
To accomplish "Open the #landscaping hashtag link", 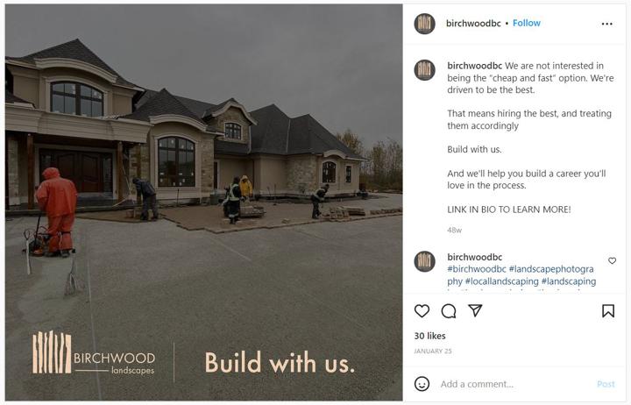I will click(x=569, y=281).
